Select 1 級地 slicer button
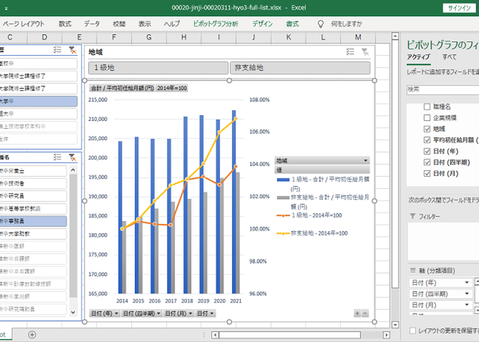Viewport: 479px width, 342px height. (158, 68)
